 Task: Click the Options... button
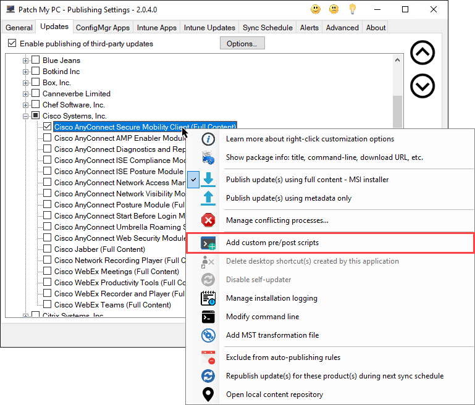click(x=242, y=43)
